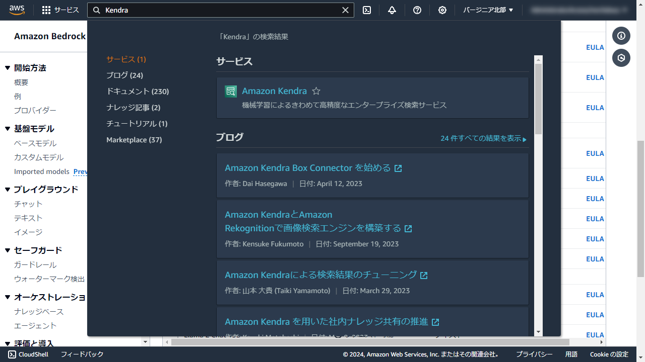Collapse the 評価と導入 section
Viewport: 645px width, 362px height.
(8, 343)
